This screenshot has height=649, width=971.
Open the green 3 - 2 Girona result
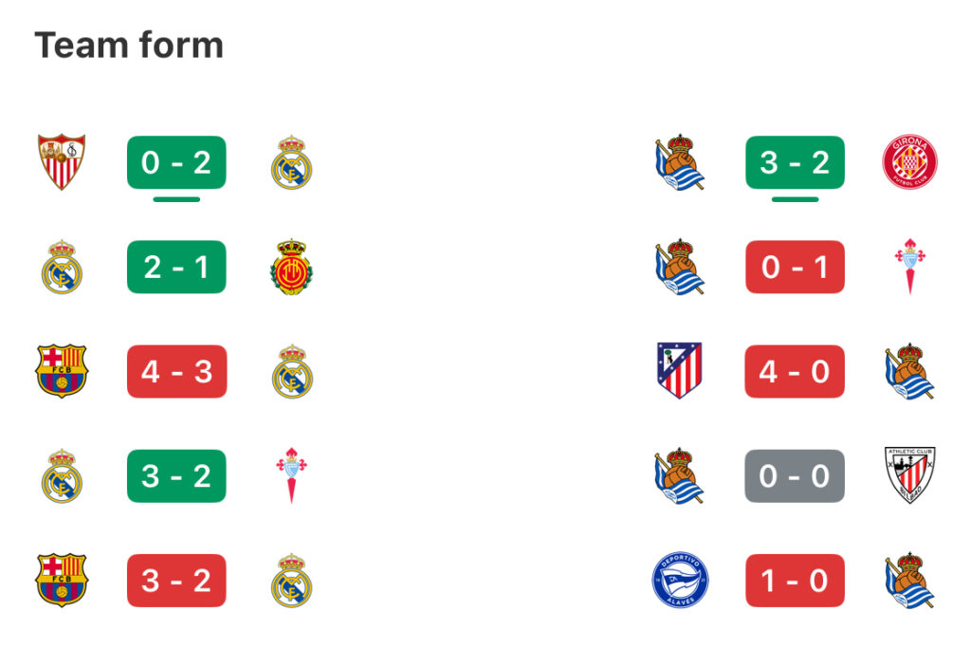(796, 162)
